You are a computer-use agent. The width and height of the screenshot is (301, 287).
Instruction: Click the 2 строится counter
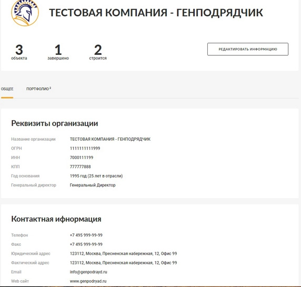point(98,52)
